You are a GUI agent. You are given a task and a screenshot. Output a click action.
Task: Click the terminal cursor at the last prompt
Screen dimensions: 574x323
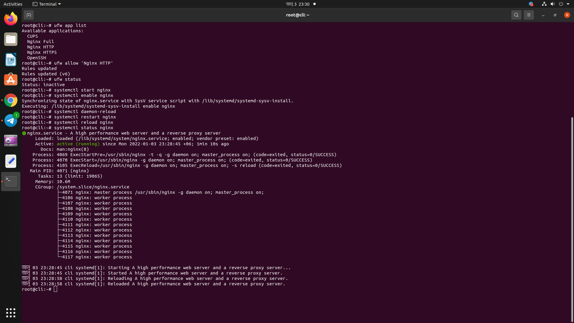(56, 289)
